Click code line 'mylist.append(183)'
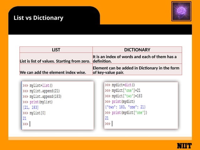The image size is (200, 150). click(42, 97)
